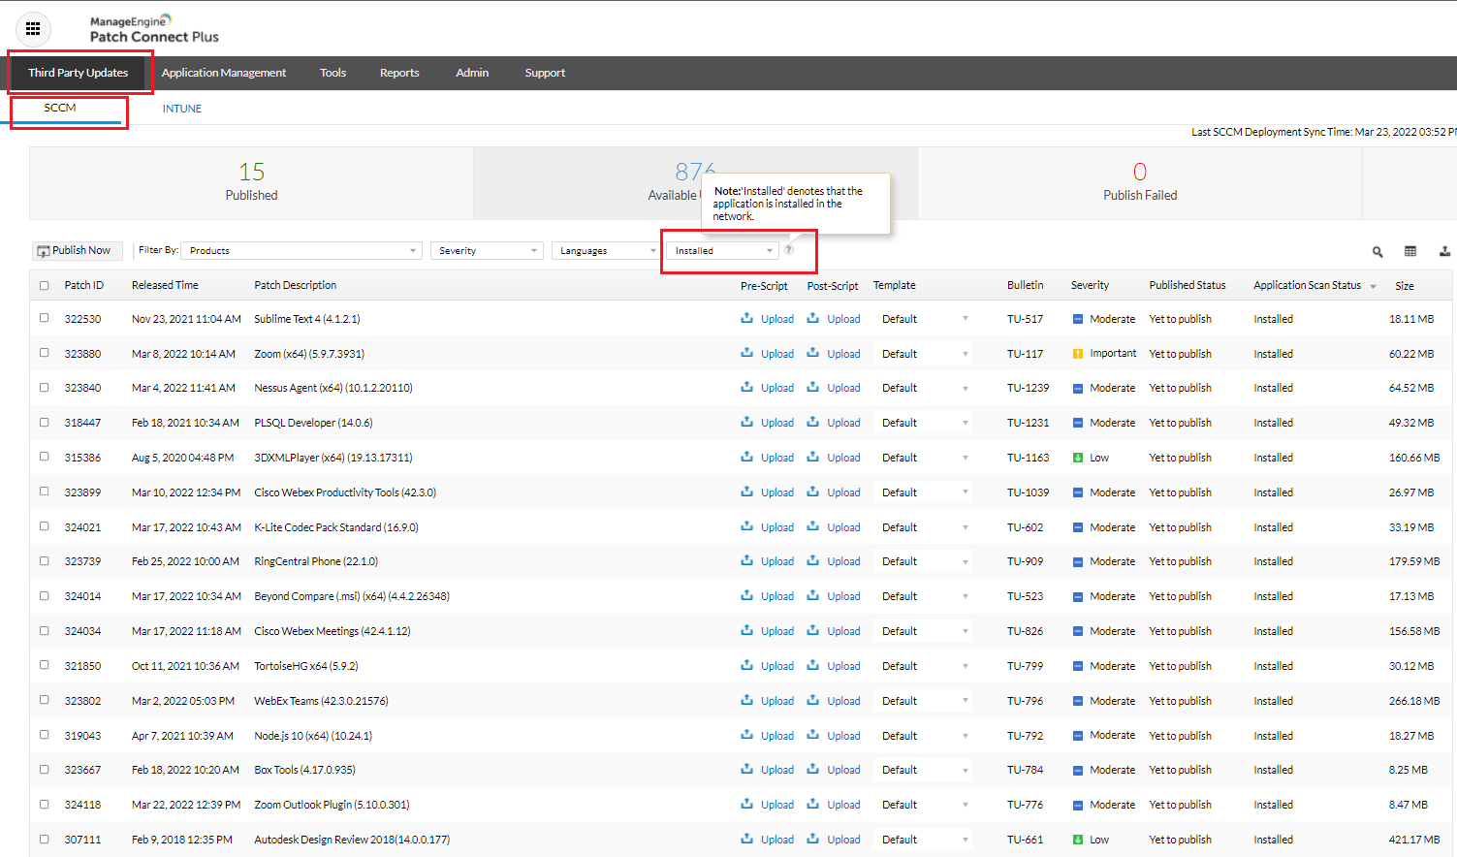Sort by Application Scan Status column arrow
The width and height of the screenshot is (1457, 857).
pos(1373,287)
